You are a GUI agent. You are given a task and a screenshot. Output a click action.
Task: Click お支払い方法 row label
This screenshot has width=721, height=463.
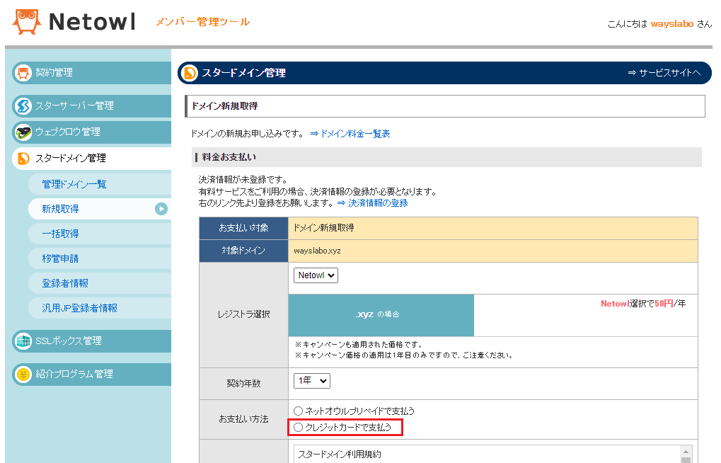[x=243, y=419]
